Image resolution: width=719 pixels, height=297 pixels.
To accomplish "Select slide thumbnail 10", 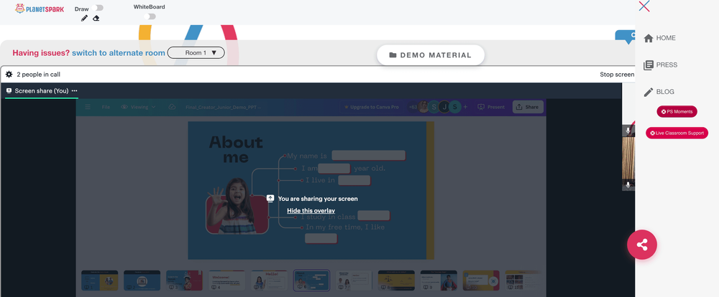I will pos(481,280).
